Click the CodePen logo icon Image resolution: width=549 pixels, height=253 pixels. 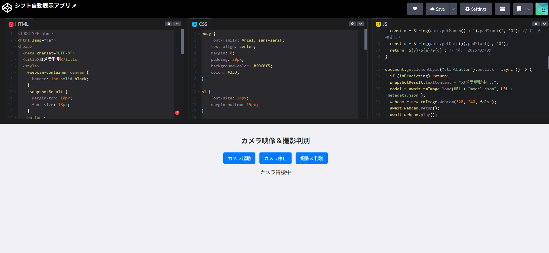click(x=7, y=7)
